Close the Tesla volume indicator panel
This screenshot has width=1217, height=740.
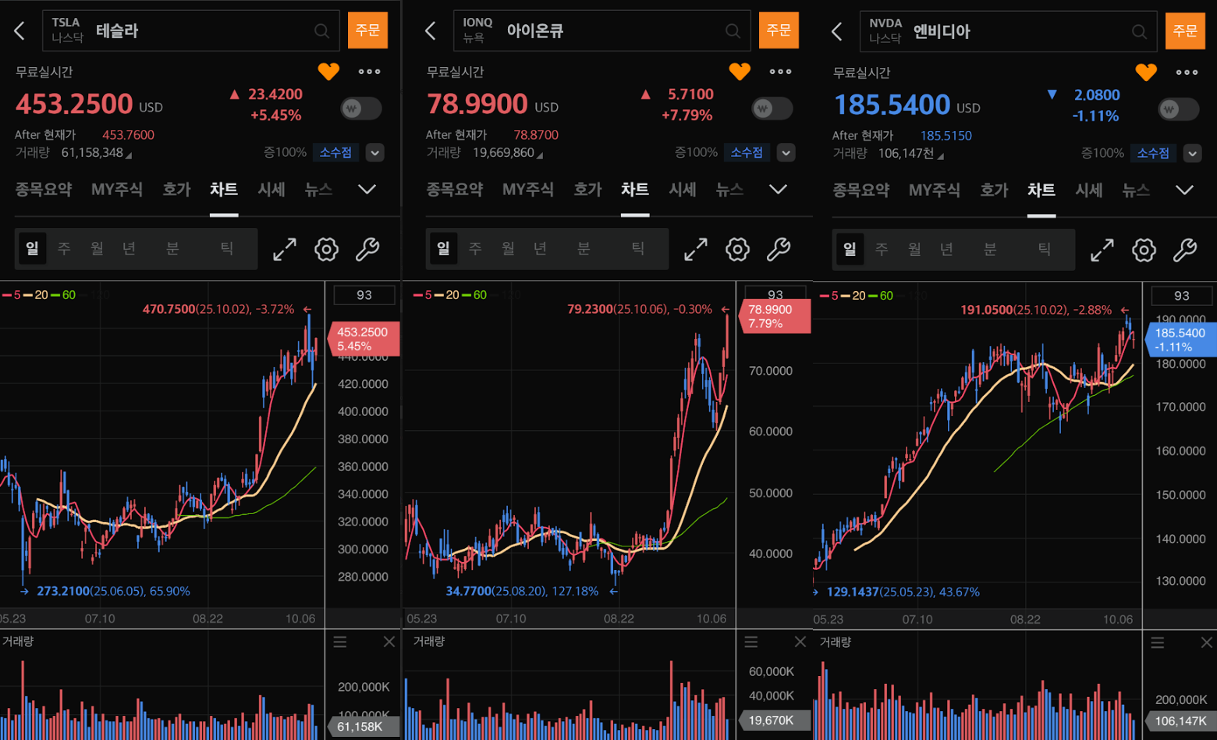(x=389, y=642)
